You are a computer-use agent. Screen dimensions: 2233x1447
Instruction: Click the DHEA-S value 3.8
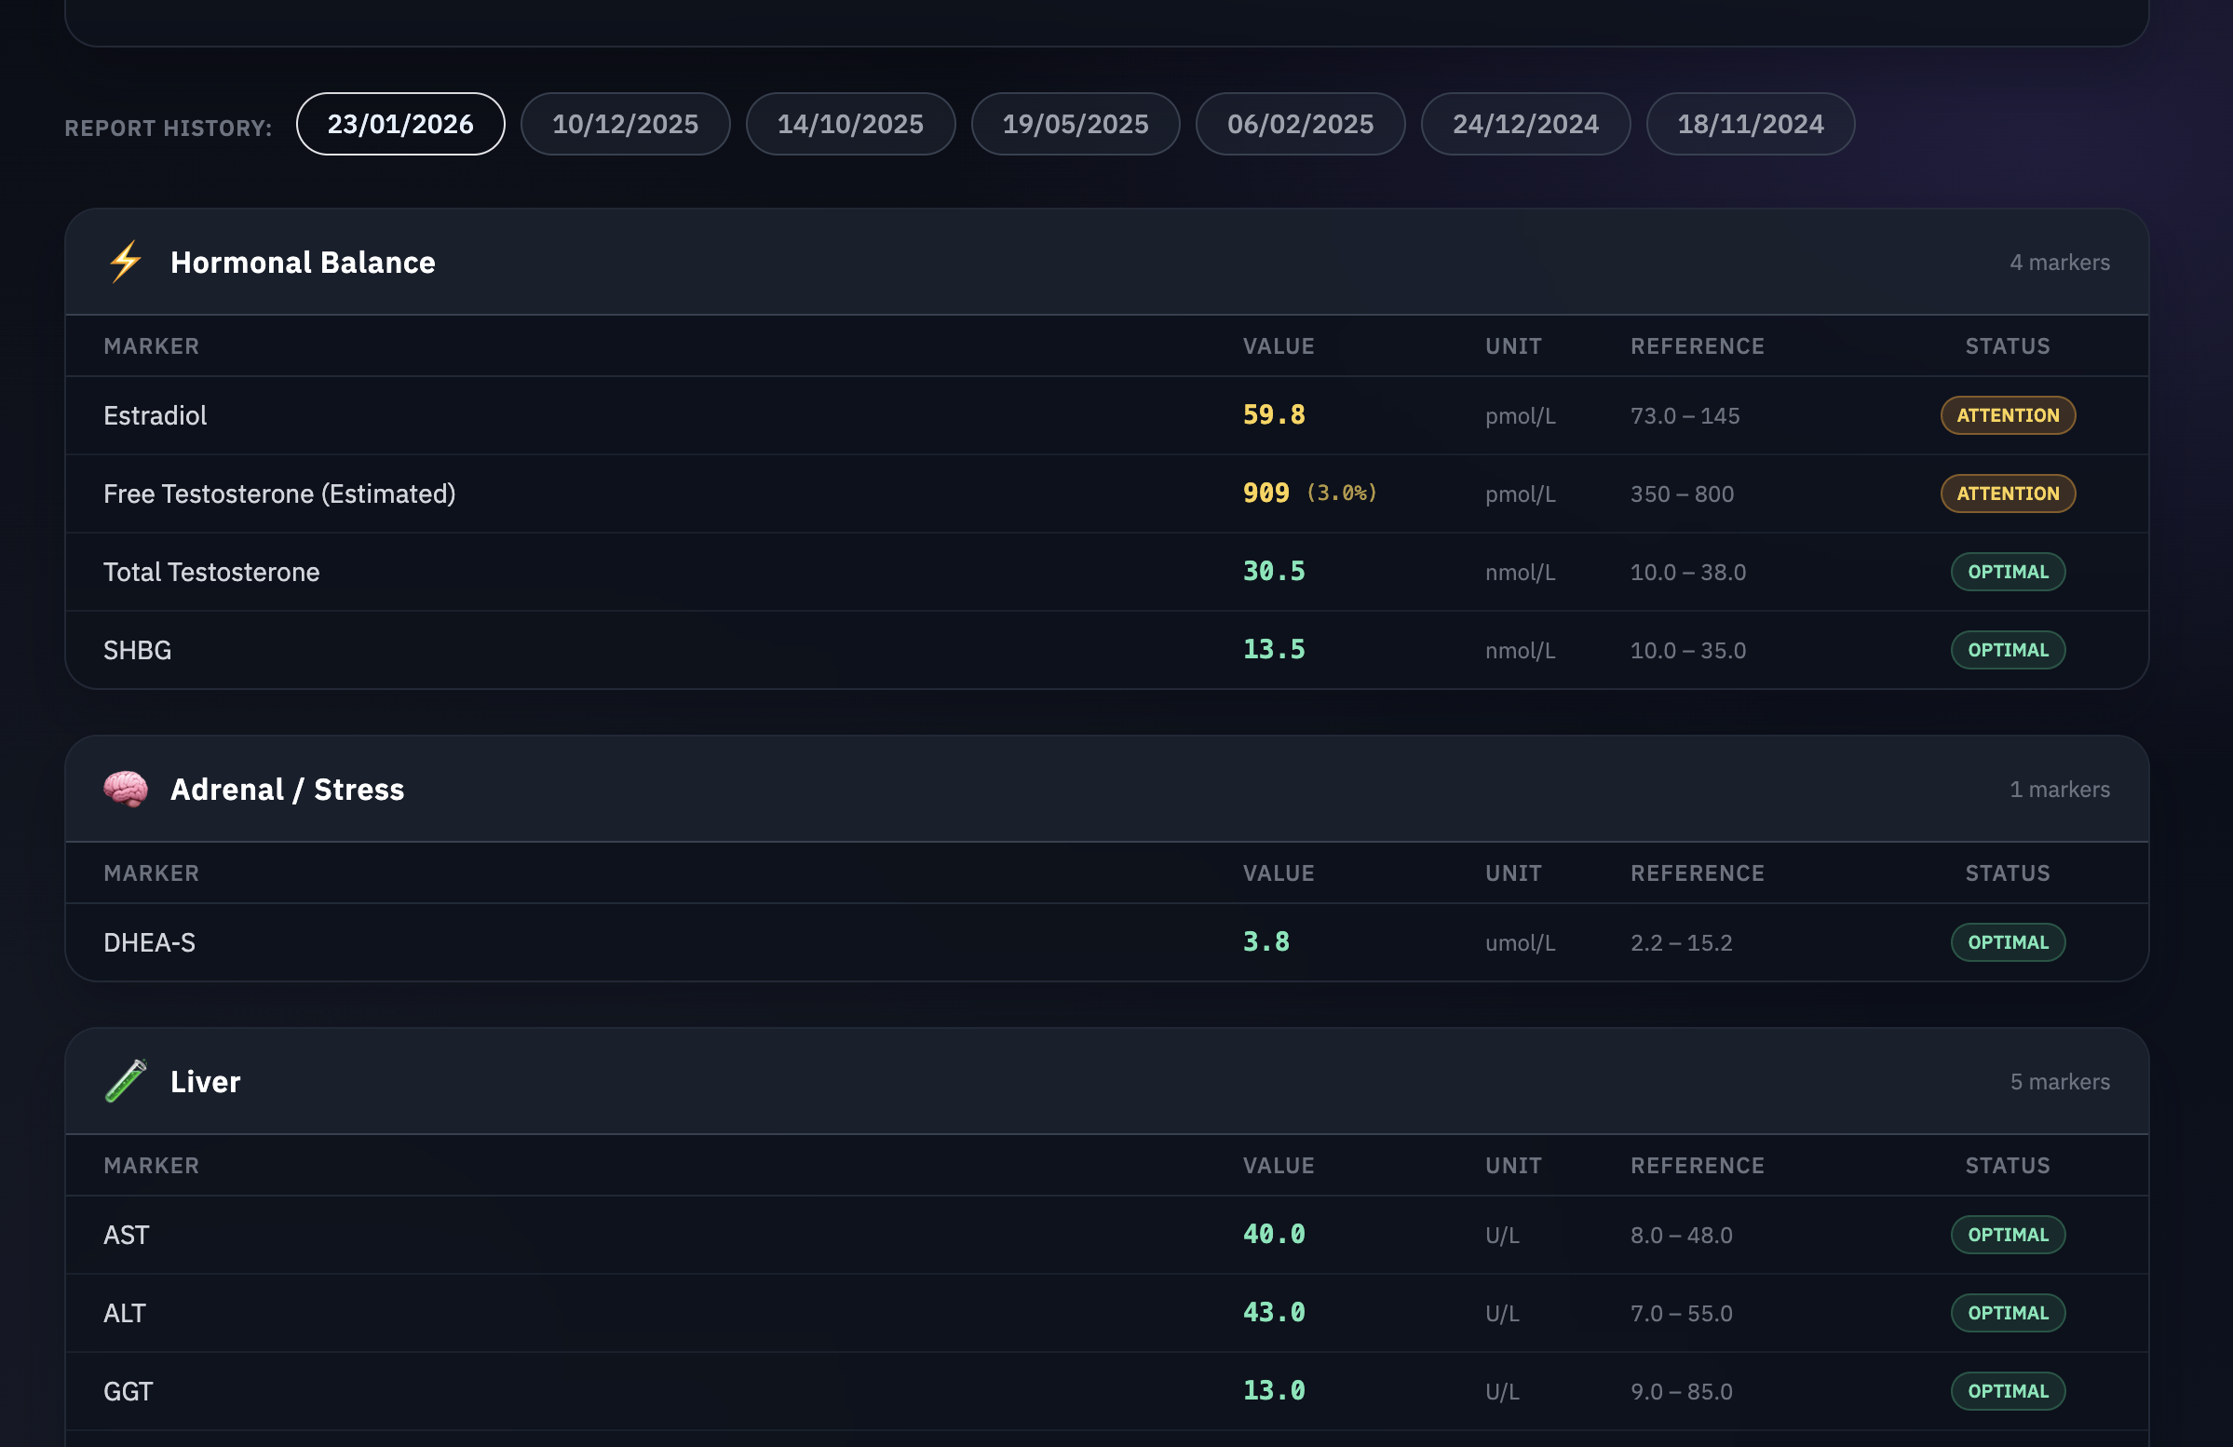pyautogui.click(x=1265, y=941)
